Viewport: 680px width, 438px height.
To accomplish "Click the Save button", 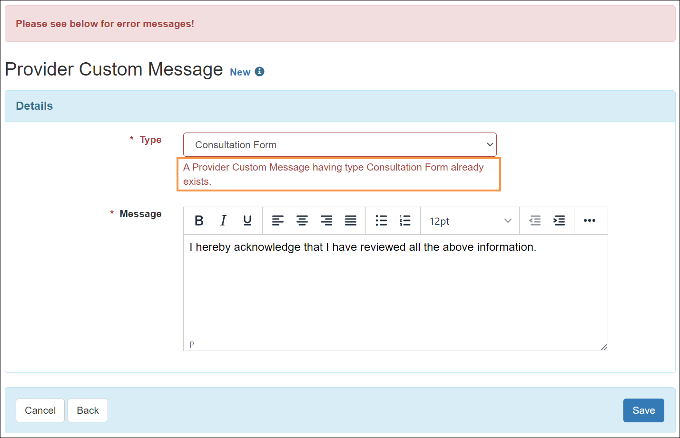I will (643, 410).
